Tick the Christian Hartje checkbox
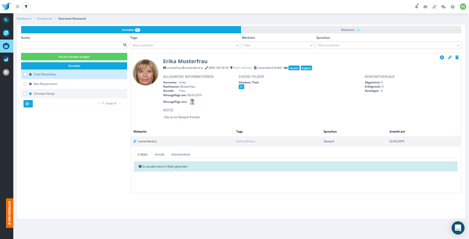Screen dimensions: 469x239 (x=25, y=94)
